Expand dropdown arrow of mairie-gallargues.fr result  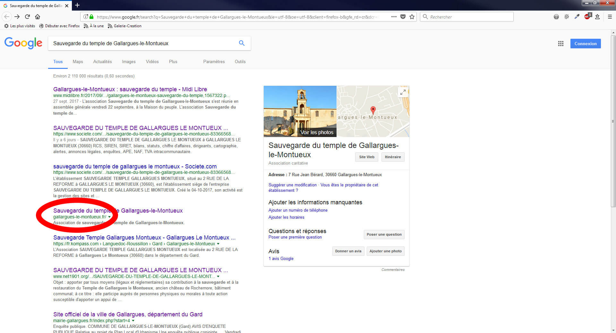click(x=133, y=321)
